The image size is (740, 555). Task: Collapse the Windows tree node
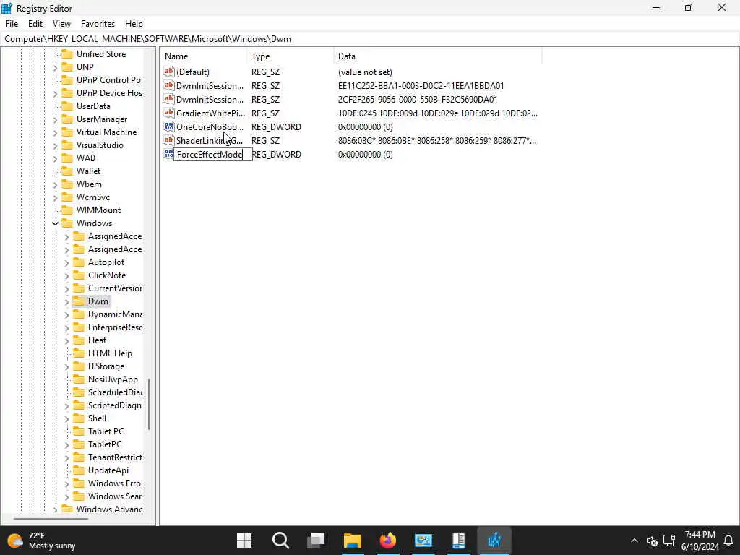[x=55, y=223]
